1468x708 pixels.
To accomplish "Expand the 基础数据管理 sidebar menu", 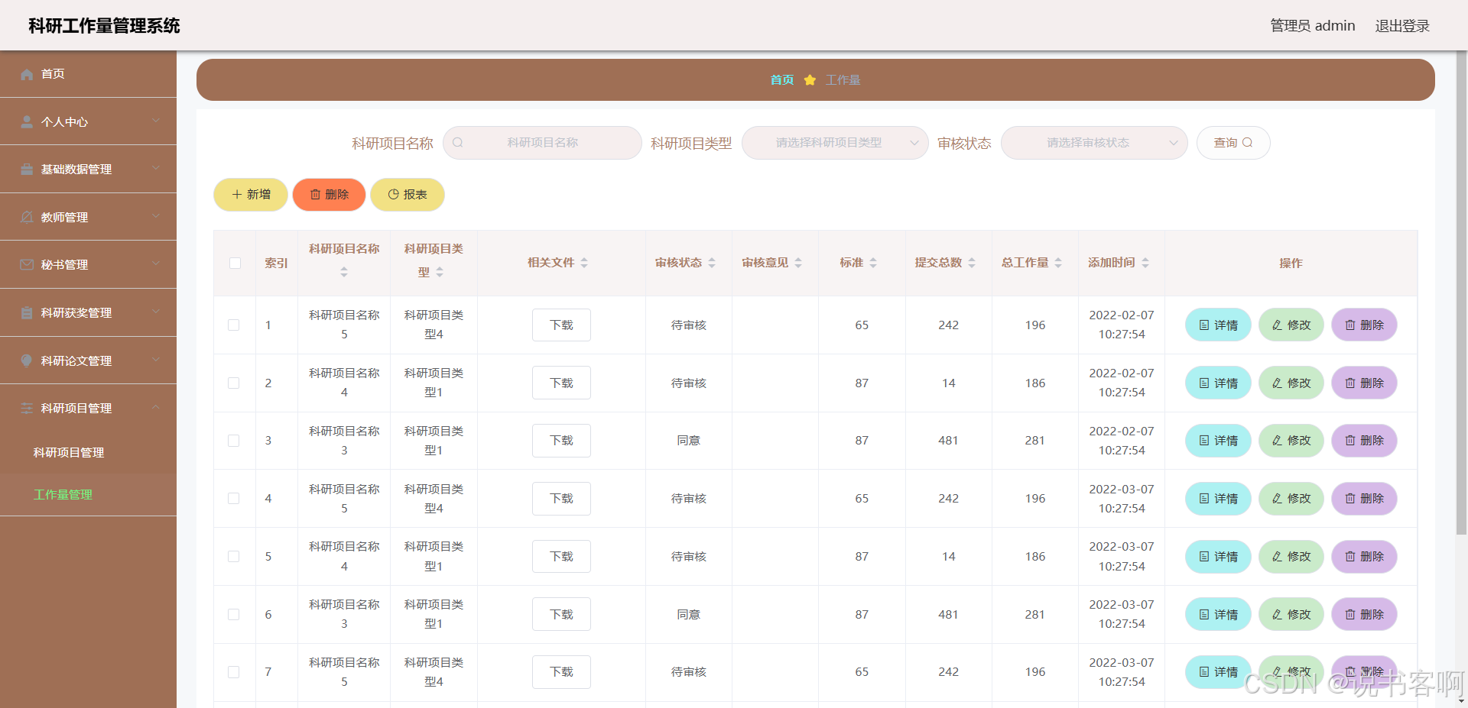I will point(88,170).
